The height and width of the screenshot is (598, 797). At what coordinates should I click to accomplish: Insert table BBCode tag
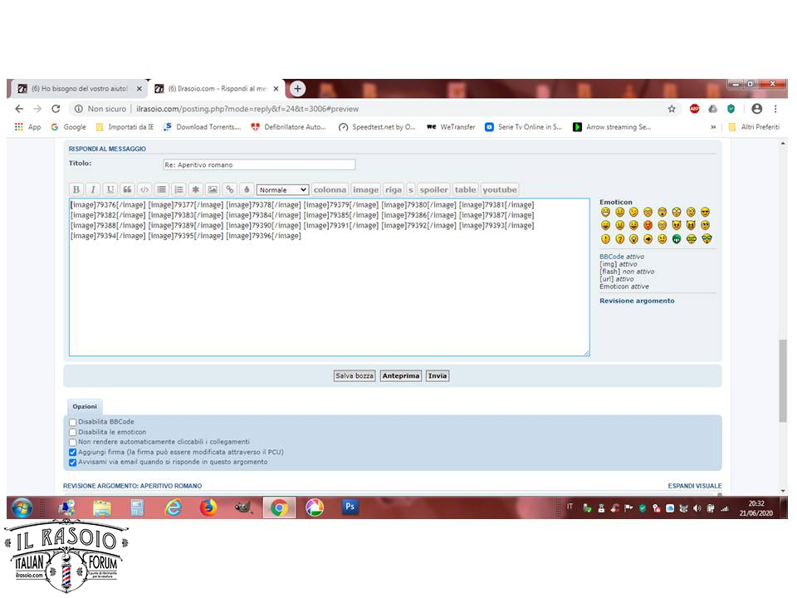pos(465,189)
